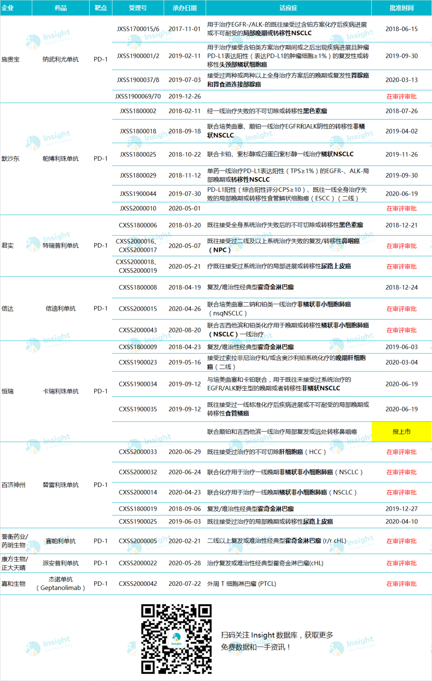Click the 批准时间 column header
The image size is (432, 681).
click(x=402, y=8)
